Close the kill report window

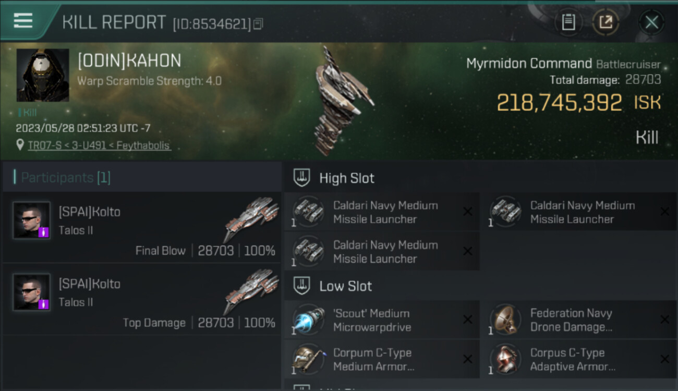[651, 22]
